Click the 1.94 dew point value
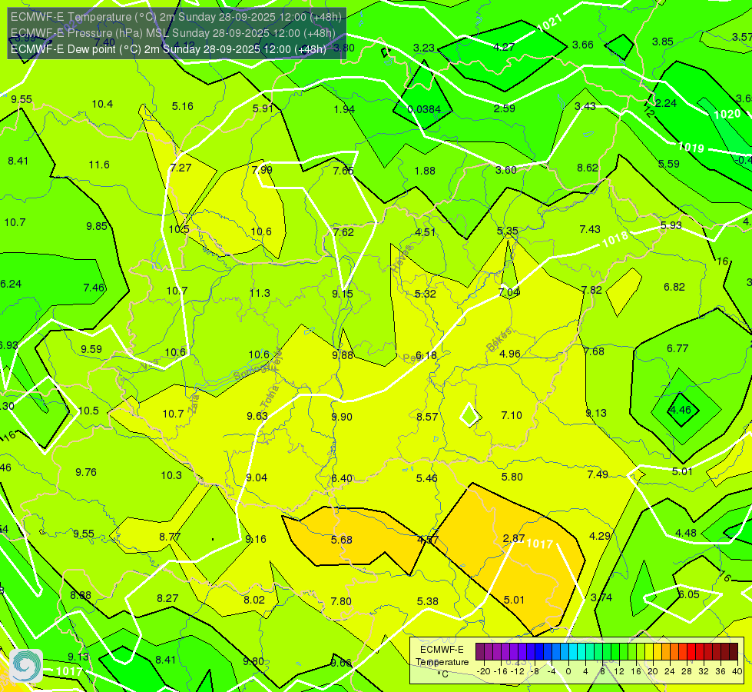752x692 pixels. 344,109
